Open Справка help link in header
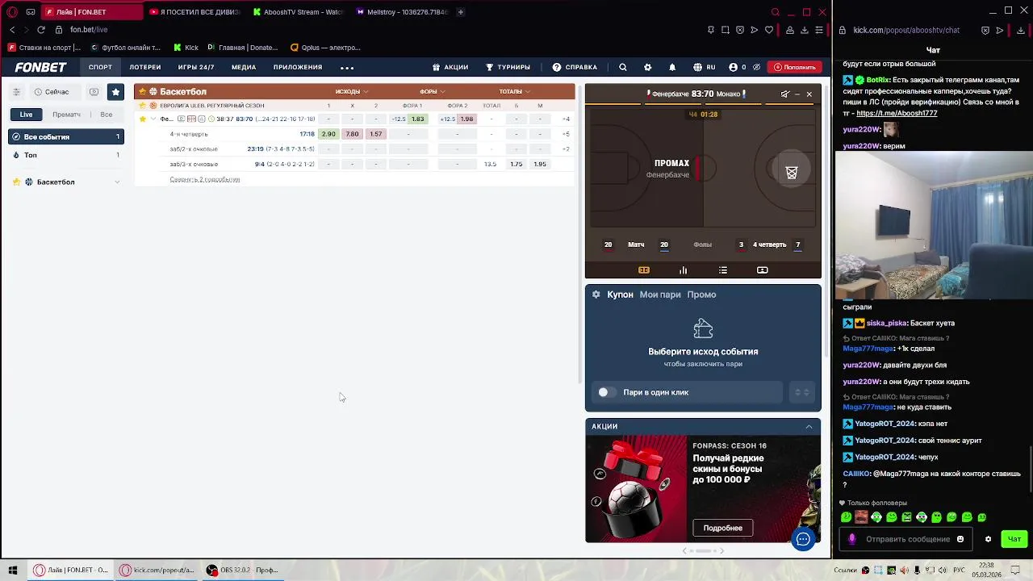 tap(575, 67)
